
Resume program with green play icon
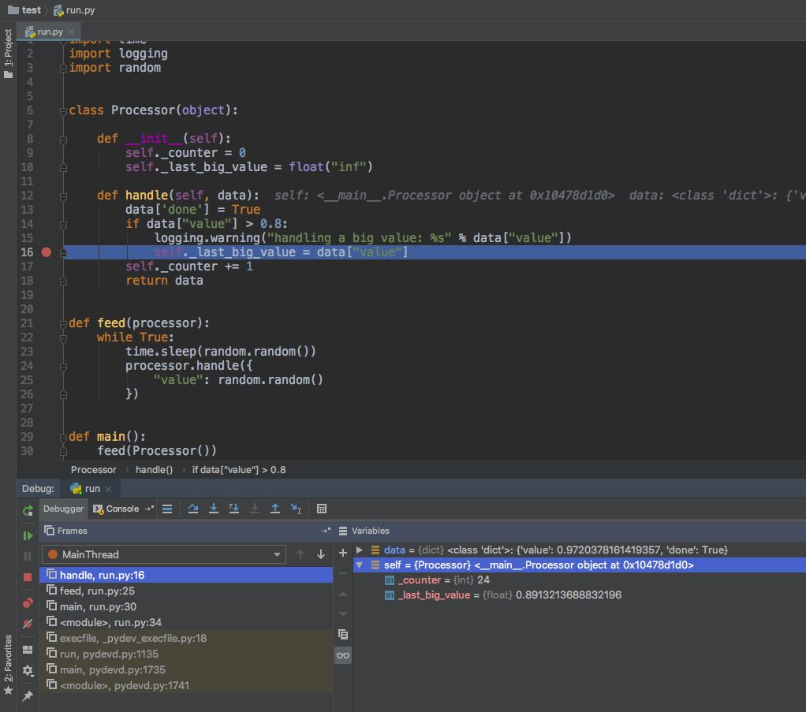coord(28,535)
